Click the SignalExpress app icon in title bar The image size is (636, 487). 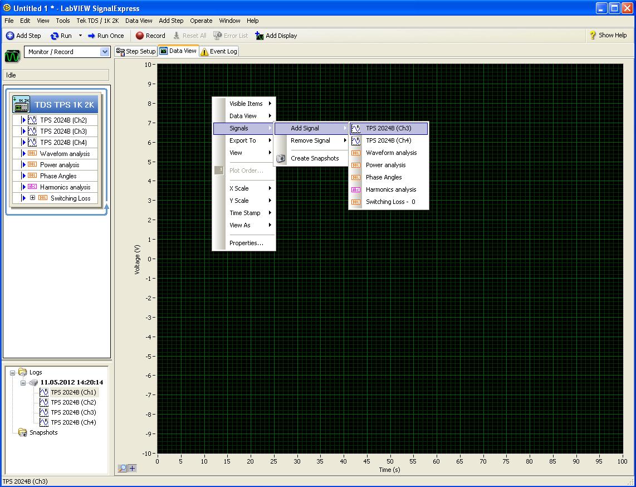(7, 8)
